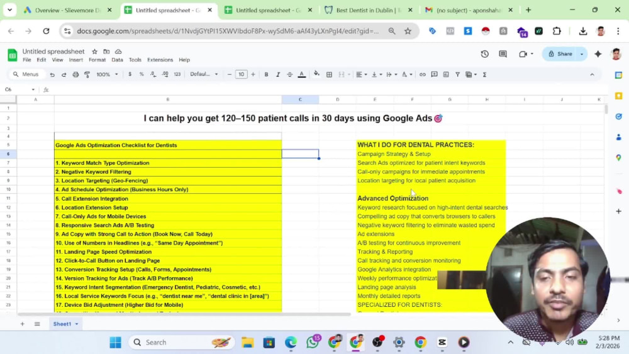Increase font size with plus button
Viewport: 629px width, 354px height.
coord(253,75)
